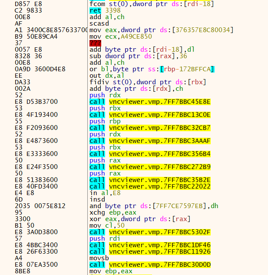Click the 'scasd' instruction
Viewport: 268px width, 275px height.
[x=99, y=23]
